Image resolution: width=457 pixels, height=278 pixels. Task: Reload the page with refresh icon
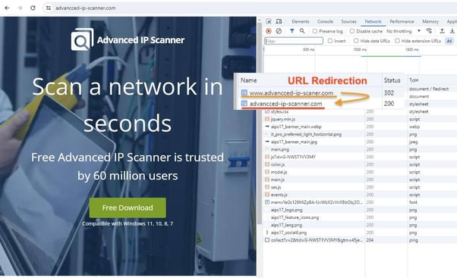click(x=33, y=8)
